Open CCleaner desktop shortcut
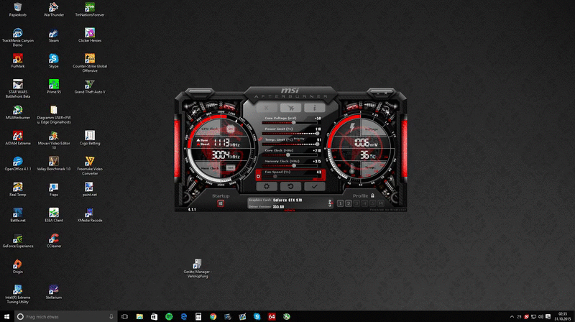The width and height of the screenshot is (575, 322). point(53,241)
